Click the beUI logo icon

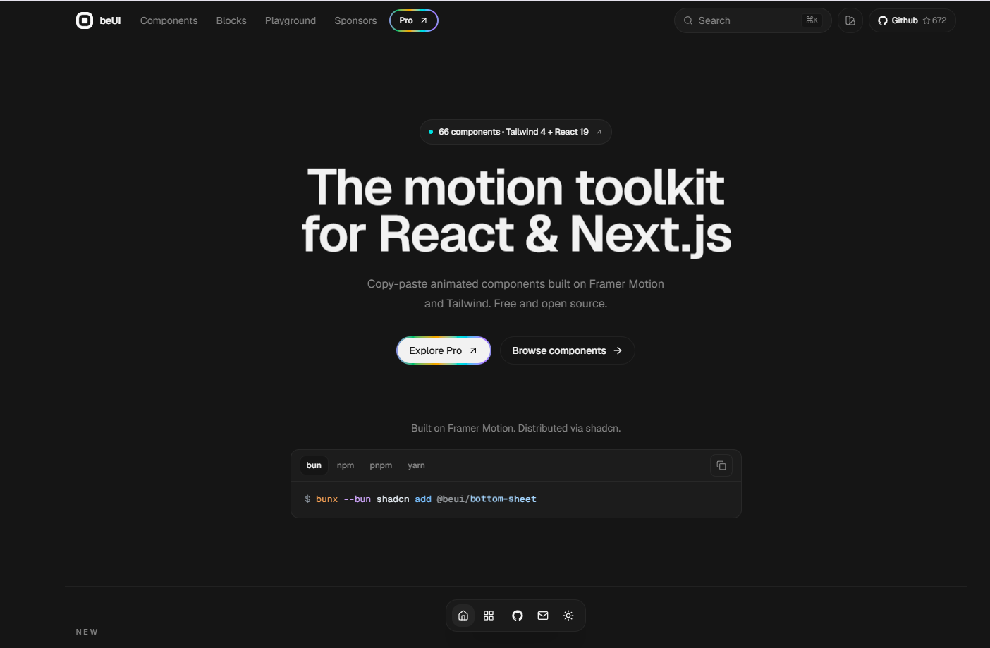(85, 20)
